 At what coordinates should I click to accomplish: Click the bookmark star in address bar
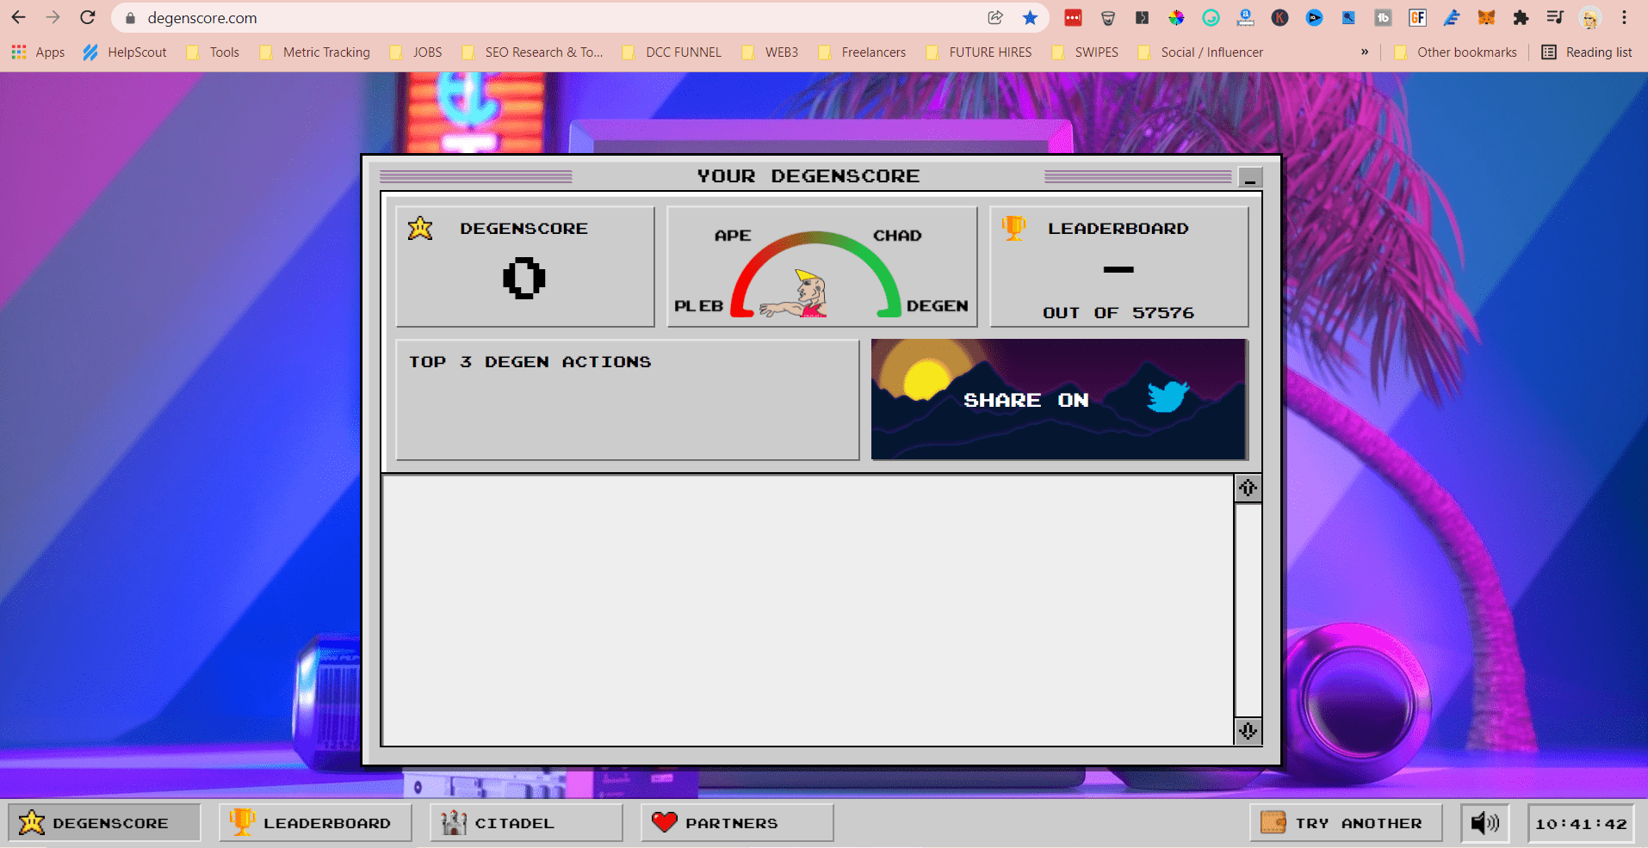(x=1030, y=18)
